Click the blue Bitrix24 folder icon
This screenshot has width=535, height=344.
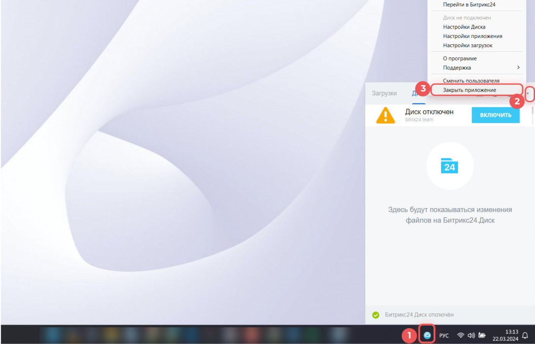click(x=450, y=166)
